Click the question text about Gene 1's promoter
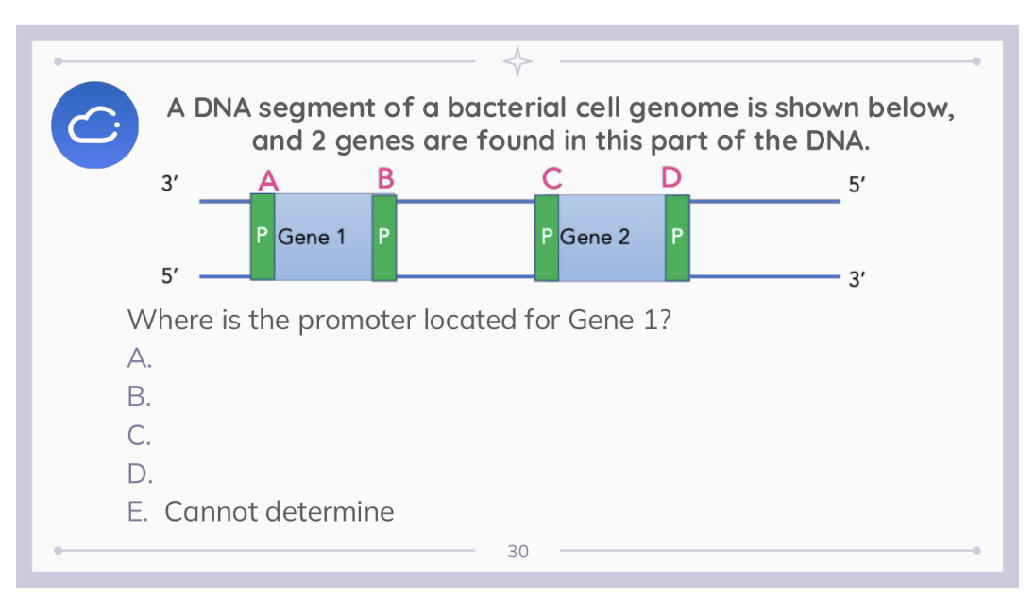The height and width of the screenshot is (613, 1035). point(399,321)
